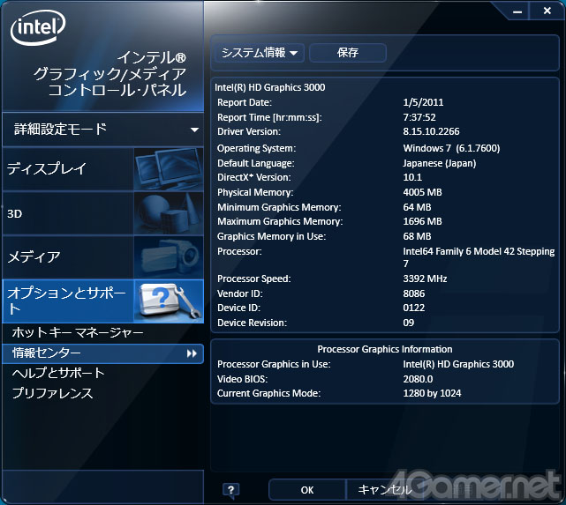Click the キャンセル button
Image resolution: width=566 pixels, height=505 pixels.
(x=385, y=490)
